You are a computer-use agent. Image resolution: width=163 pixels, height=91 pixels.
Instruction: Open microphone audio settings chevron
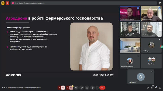coord(59,88)
